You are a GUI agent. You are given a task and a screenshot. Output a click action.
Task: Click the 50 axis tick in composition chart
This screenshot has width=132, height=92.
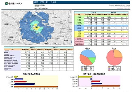[57, 89]
